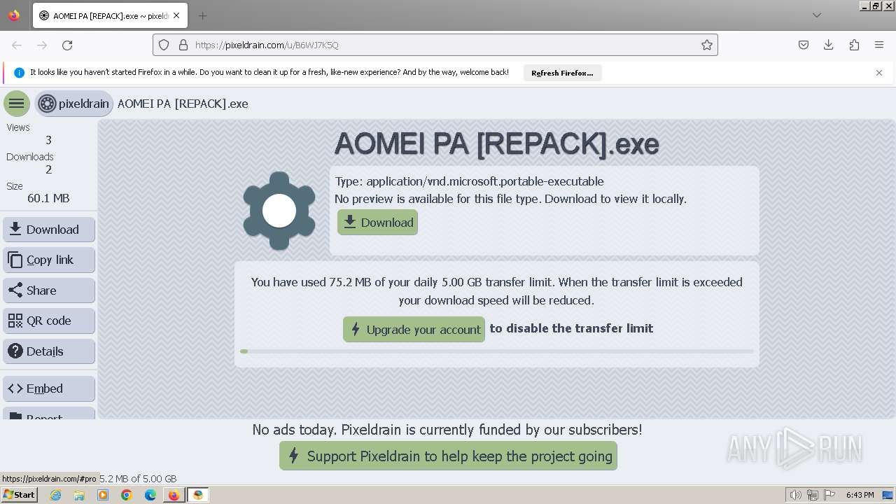
Task: Dismiss the Firefox refresh notification bar
Action: pos(879,73)
